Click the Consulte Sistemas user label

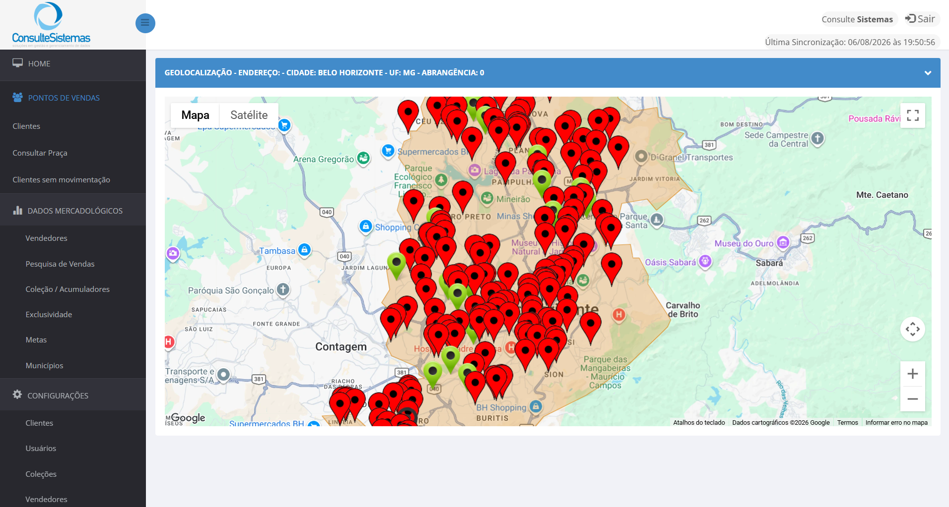[x=857, y=19]
